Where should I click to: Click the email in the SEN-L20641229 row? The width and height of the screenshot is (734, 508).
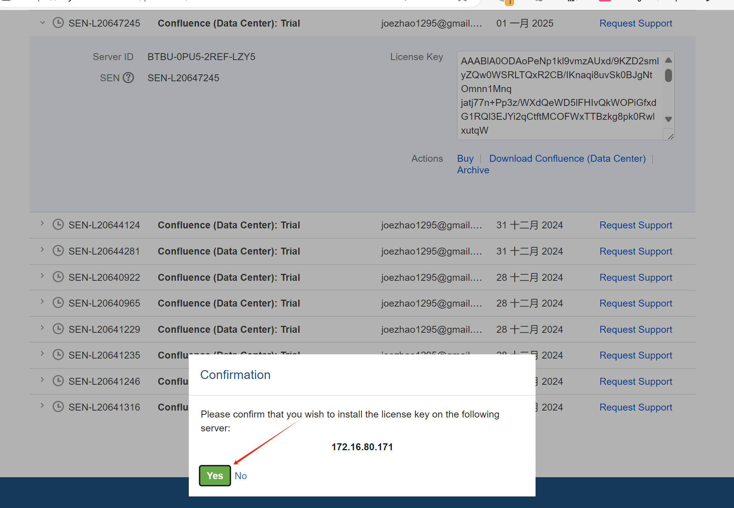[x=432, y=330]
